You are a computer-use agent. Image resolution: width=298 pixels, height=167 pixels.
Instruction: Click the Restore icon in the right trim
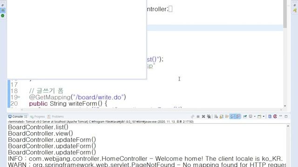[295, 5]
